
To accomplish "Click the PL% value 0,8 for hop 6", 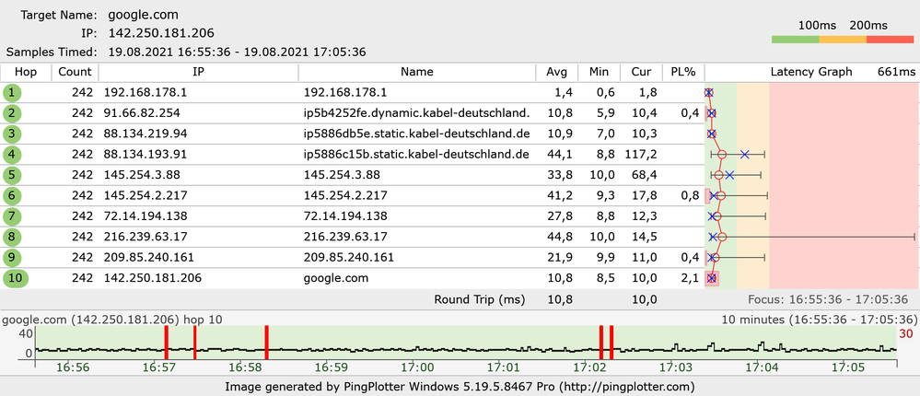I will tap(692, 195).
